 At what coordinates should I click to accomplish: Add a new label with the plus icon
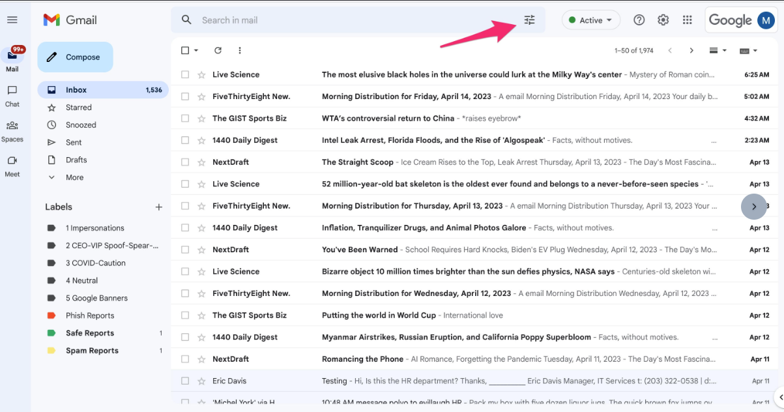click(x=158, y=207)
